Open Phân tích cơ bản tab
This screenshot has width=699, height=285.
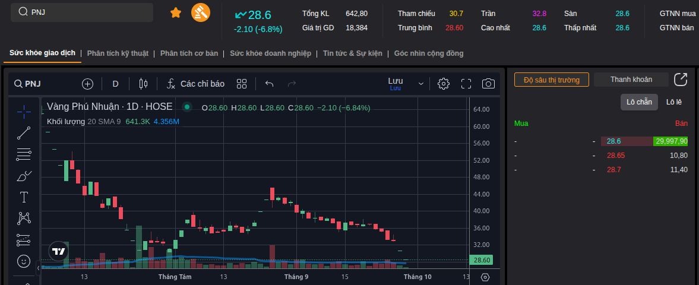(x=189, y=53)
